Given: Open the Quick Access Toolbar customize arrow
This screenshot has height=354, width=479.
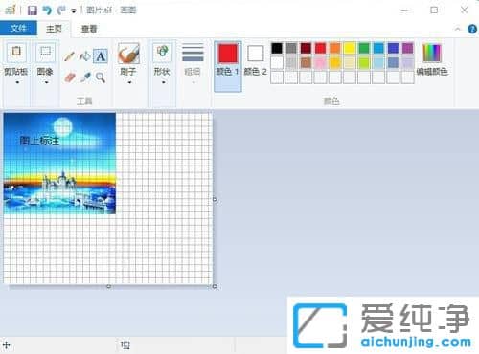Looking at the screenshot, I should tap(74, 11).
